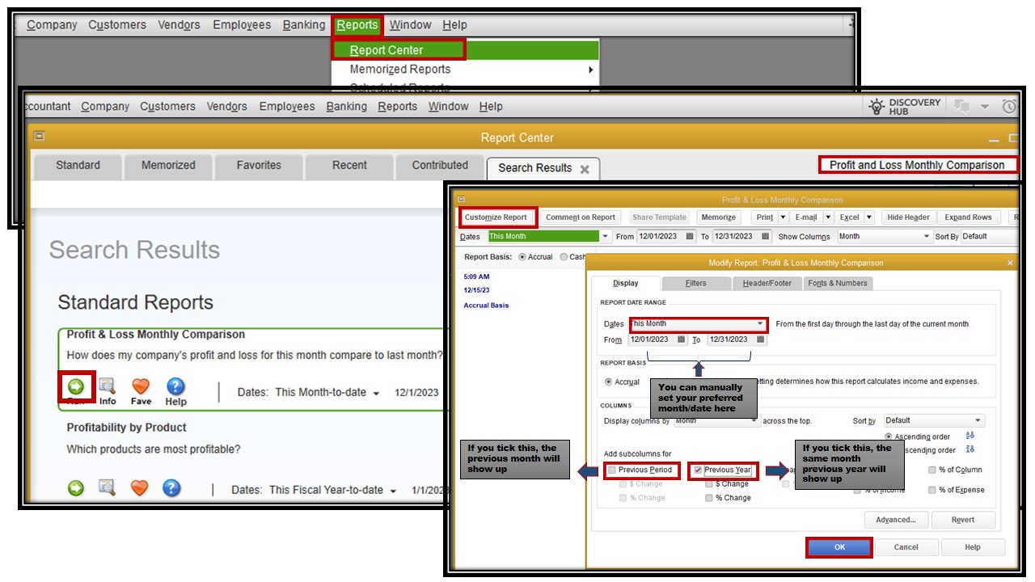Untick the Previous Year checkbox

699,470
